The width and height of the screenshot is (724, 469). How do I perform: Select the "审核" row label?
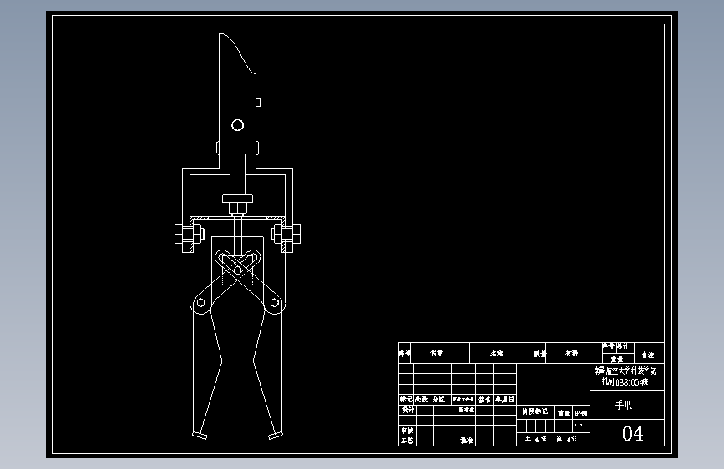tap(408, 431)
